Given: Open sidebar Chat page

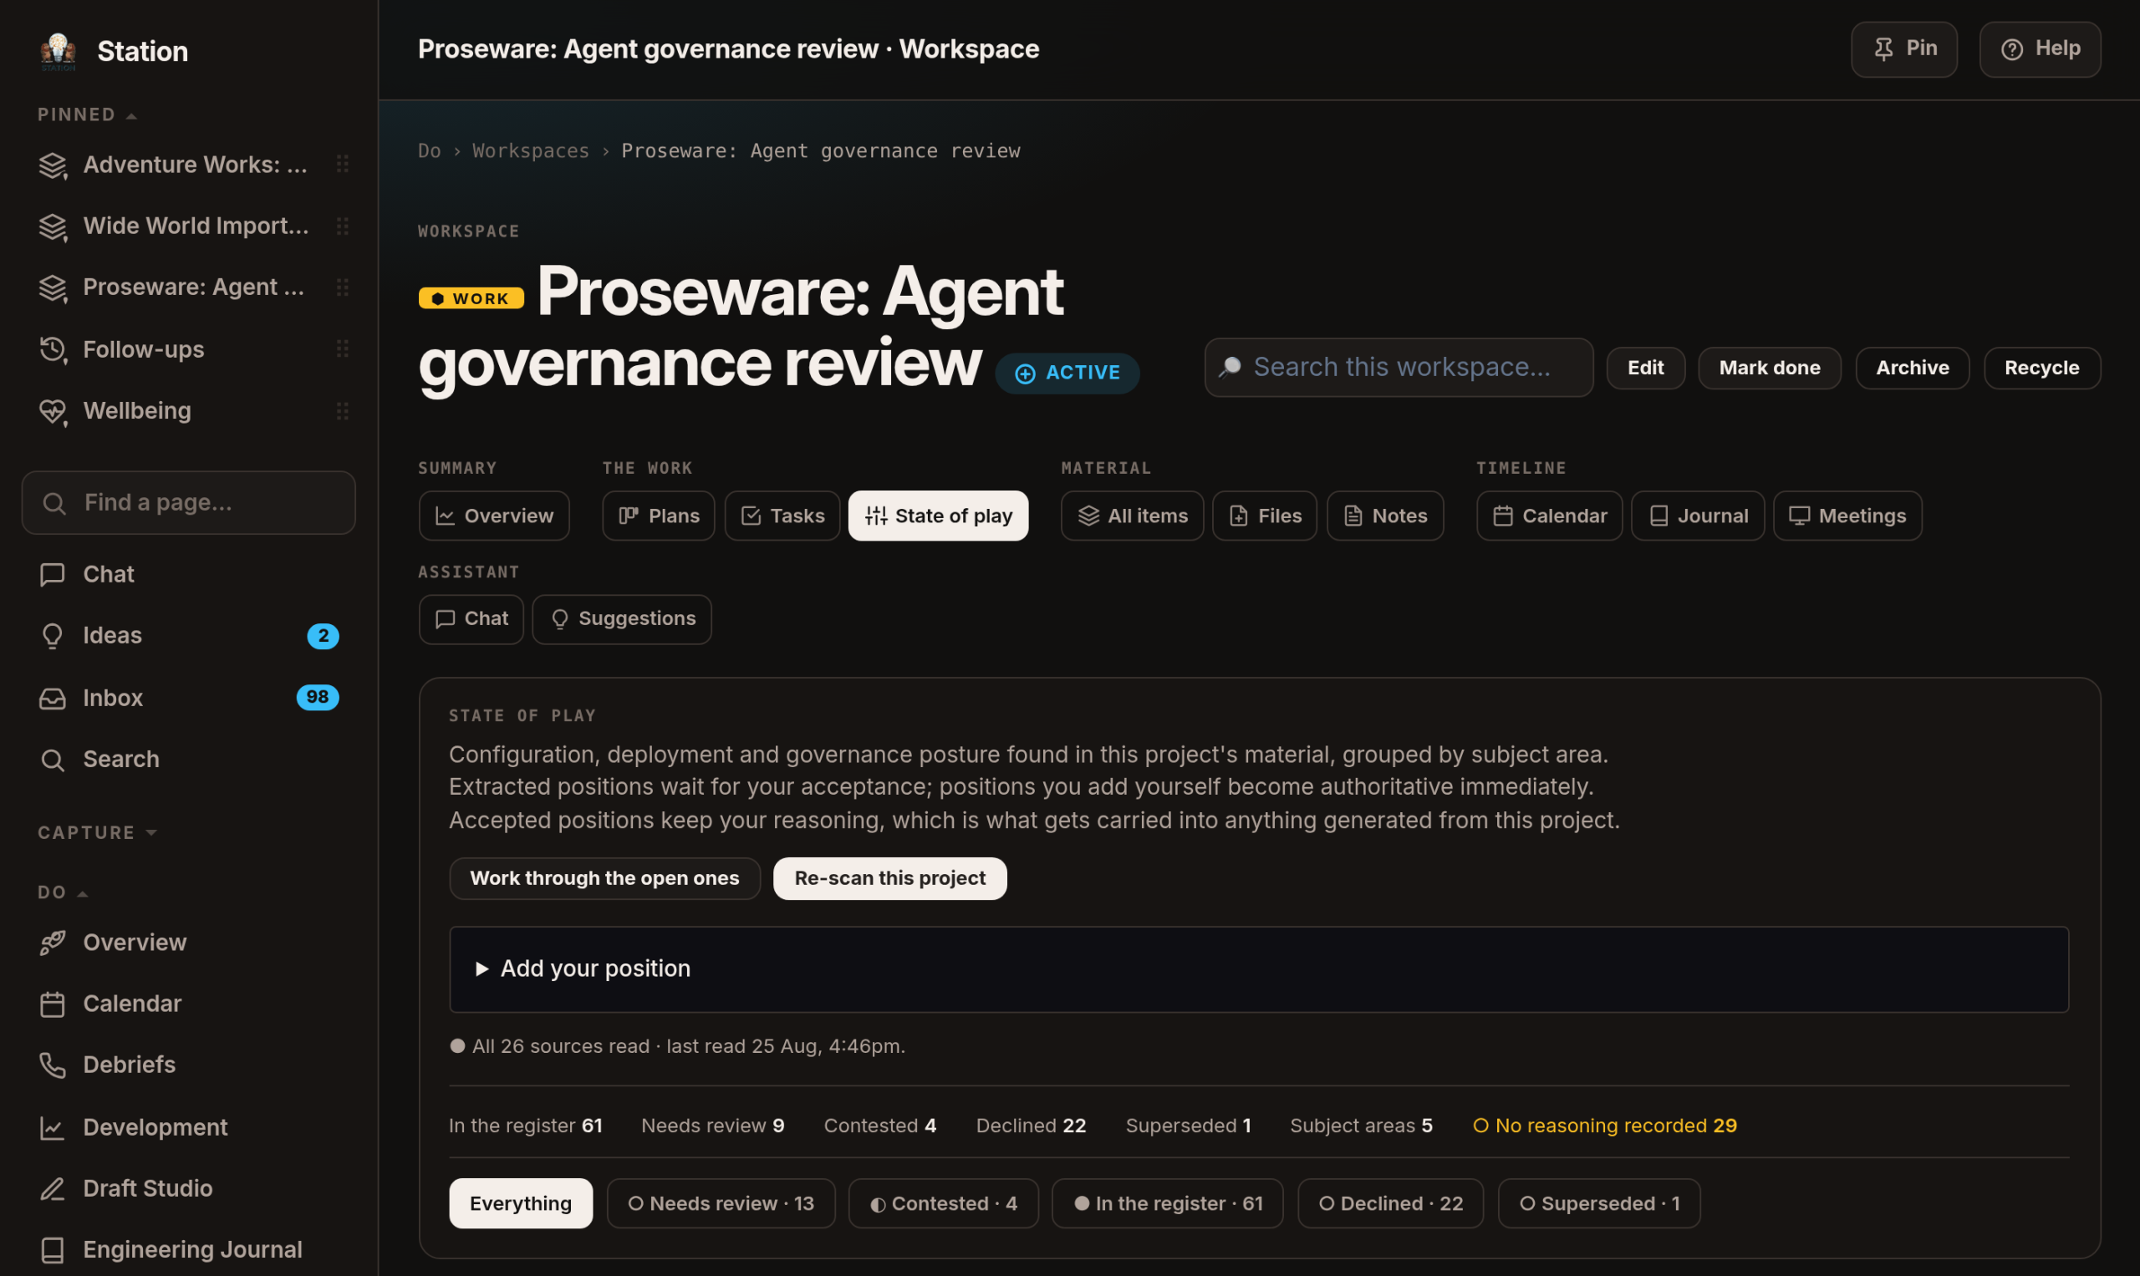Looking at the screenshot, I should (187, 573).
